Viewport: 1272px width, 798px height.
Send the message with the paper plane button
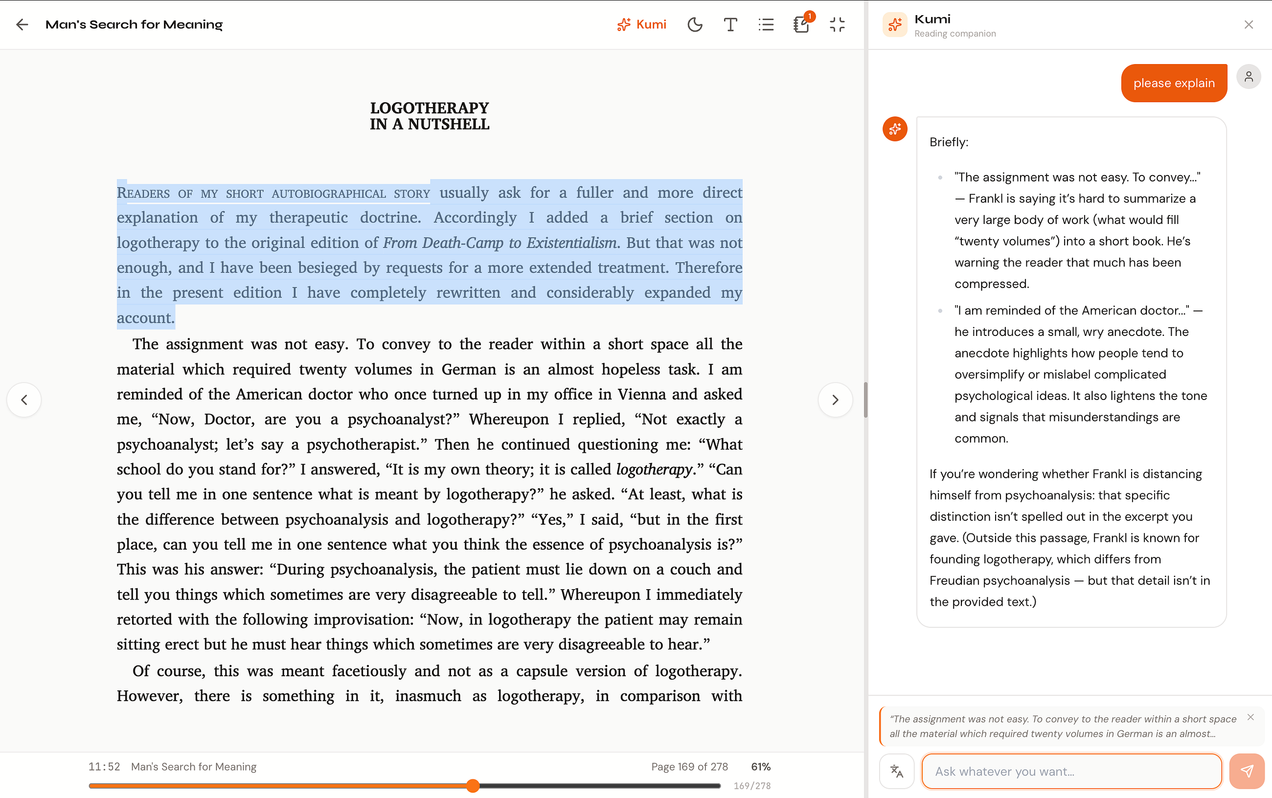pyautogui.click(x=1247, y=771)
